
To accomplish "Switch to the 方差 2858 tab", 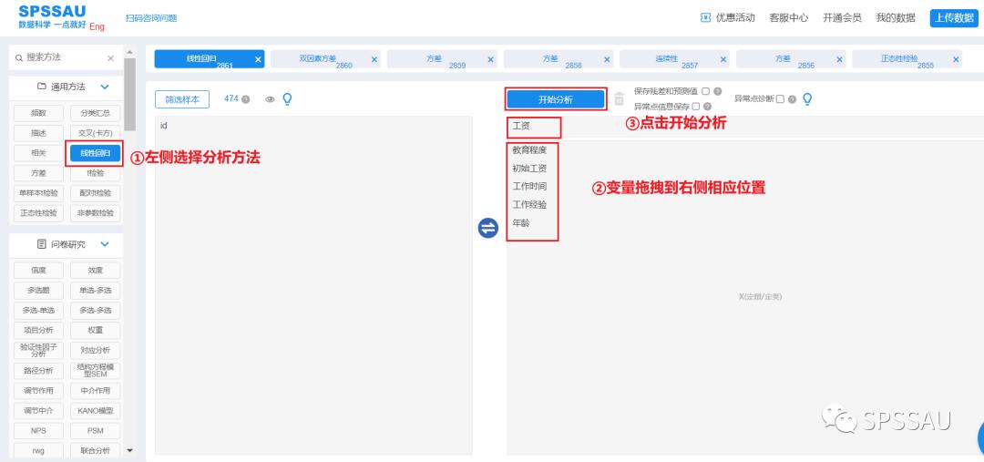I will pyautogui.click(x=559, y=59).
